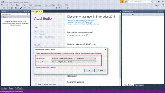Click the Search Toolbox magnifier icon
This screenshot has height=93, width=165.
27,14
